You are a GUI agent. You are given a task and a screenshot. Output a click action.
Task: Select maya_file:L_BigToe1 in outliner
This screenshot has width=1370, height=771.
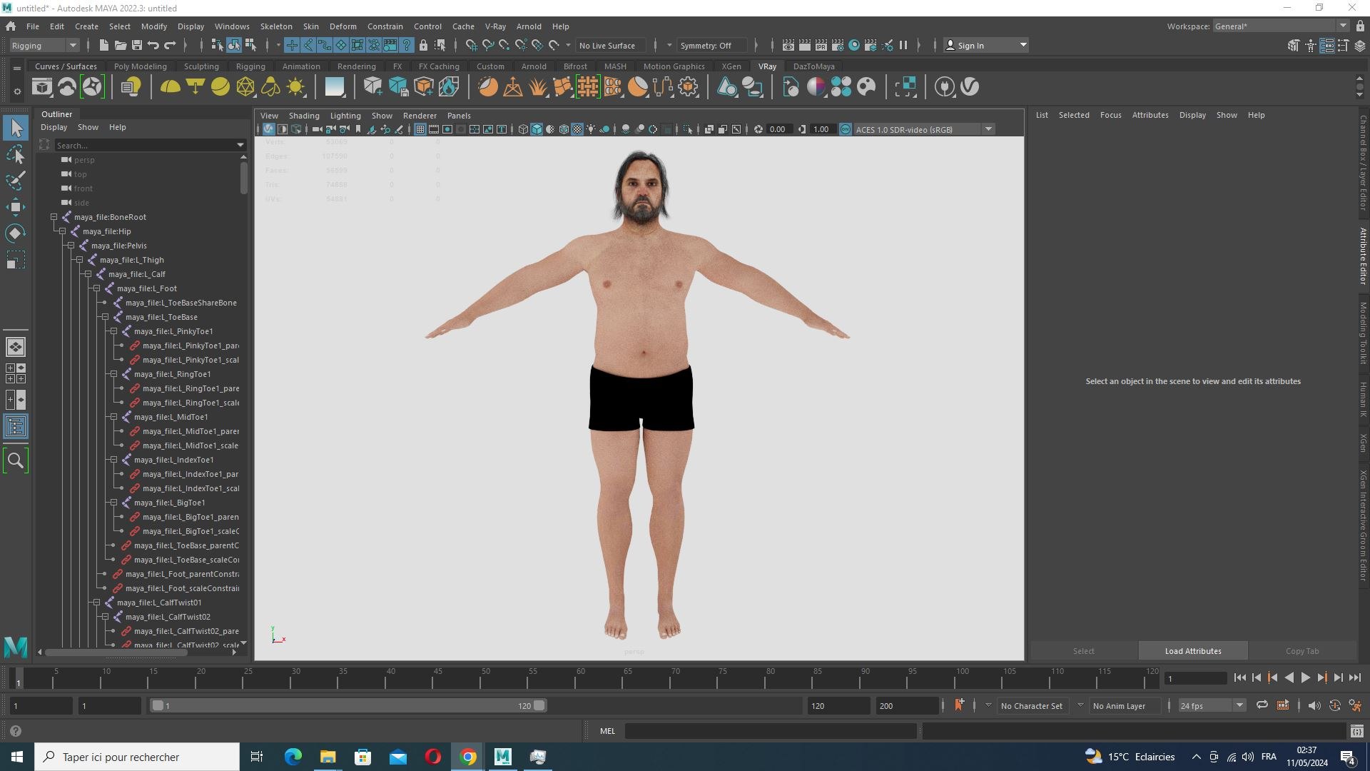click(x=169, y=503)
